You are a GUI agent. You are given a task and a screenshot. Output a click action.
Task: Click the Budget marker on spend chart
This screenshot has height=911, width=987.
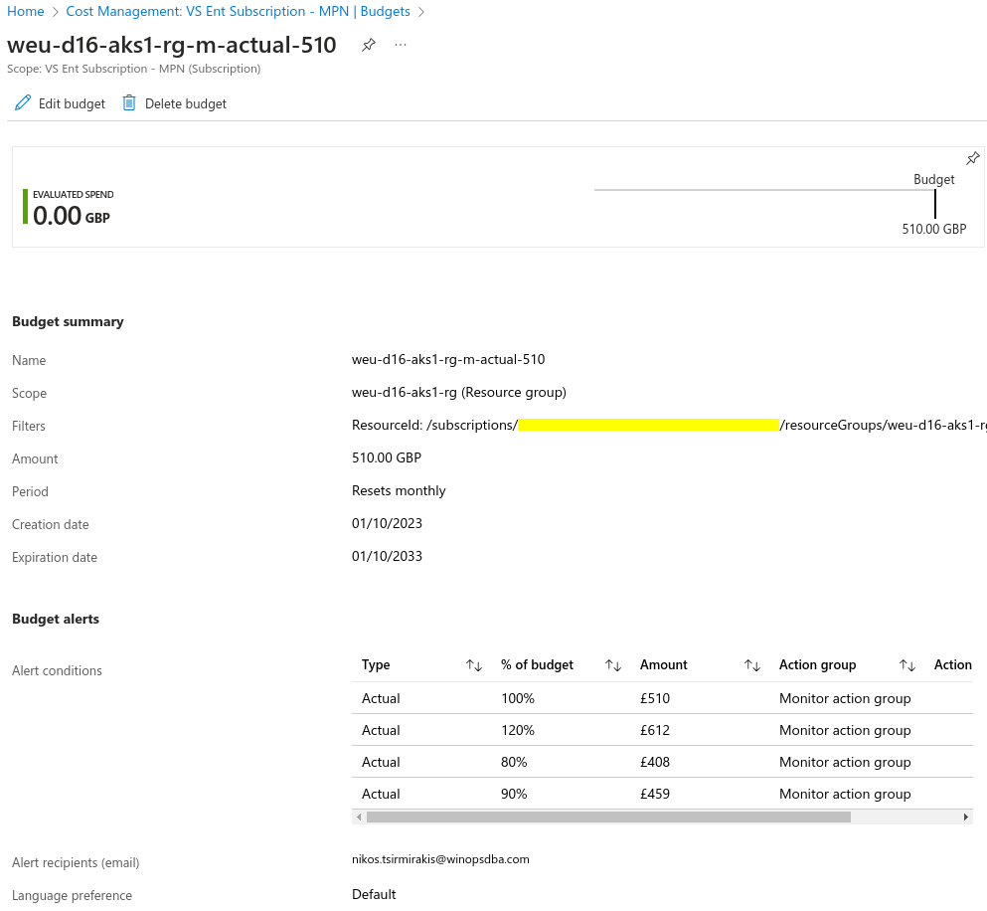934,203
